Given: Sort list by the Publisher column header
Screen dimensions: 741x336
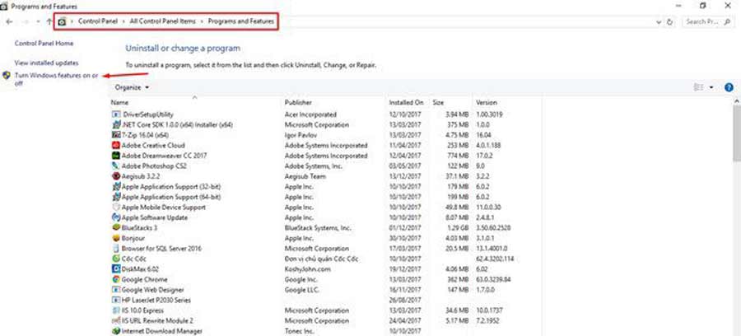Looking at the screenshot, I should [x=298, y=102].
